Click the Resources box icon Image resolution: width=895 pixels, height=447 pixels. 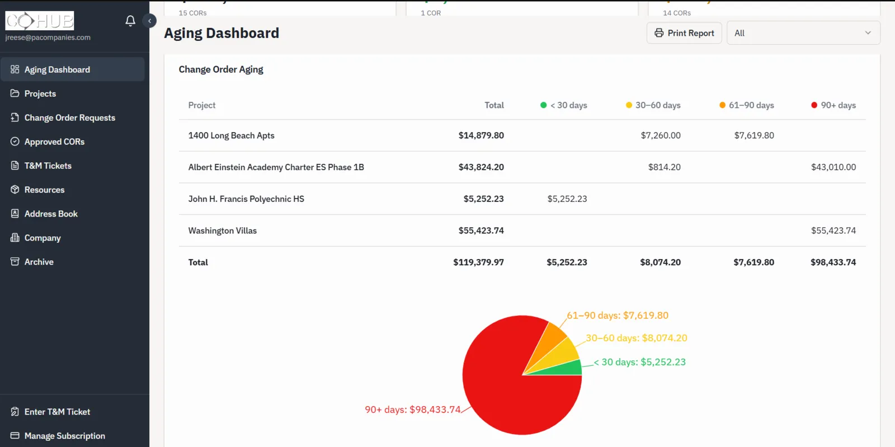(x=15, y=190)
